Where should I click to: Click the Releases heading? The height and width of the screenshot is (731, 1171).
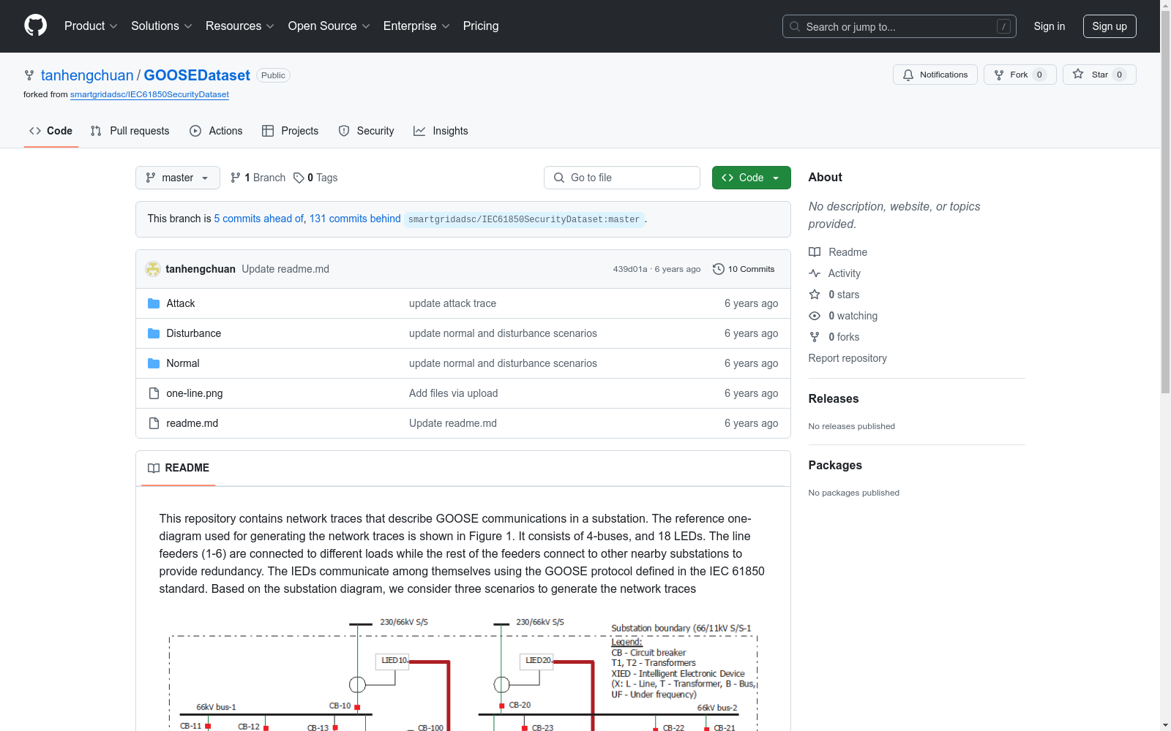tap(833, 398)
